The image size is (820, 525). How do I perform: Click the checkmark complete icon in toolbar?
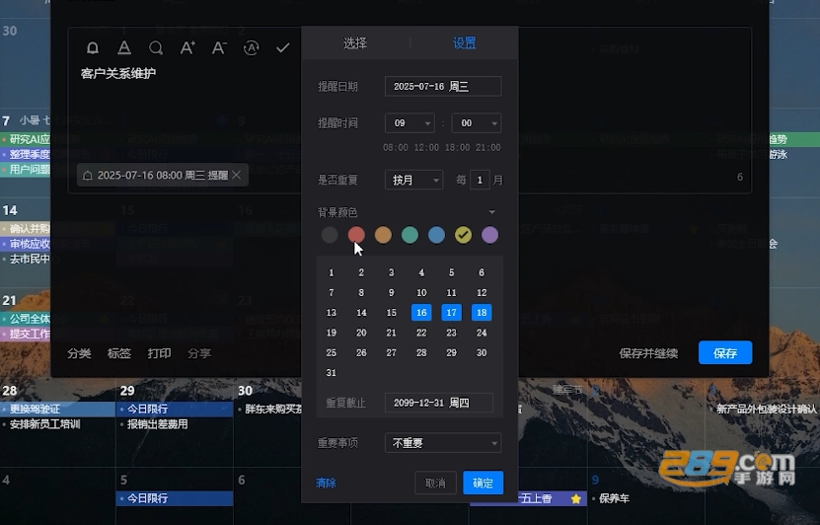[283, 48]
